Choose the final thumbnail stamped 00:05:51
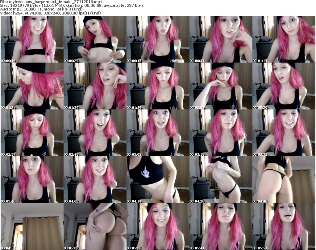The image size is (316, 250). (284, 227)
